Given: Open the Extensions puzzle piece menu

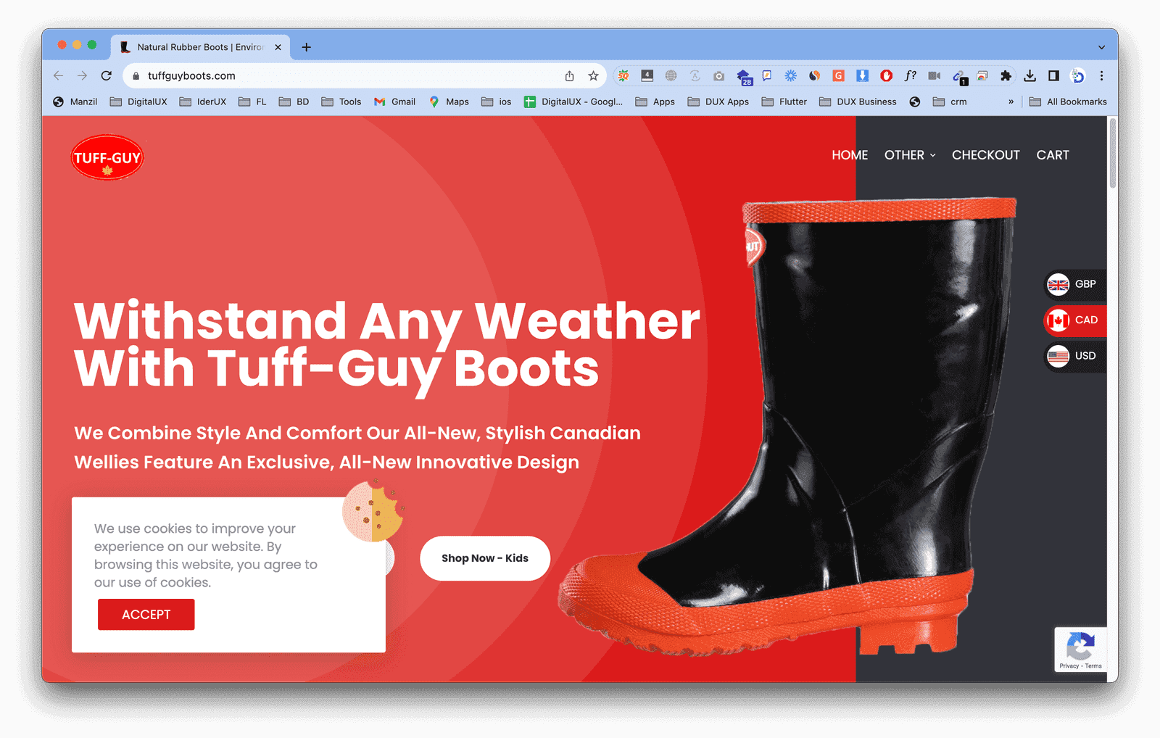Looking at the screenshot, I should point(1006,75).
